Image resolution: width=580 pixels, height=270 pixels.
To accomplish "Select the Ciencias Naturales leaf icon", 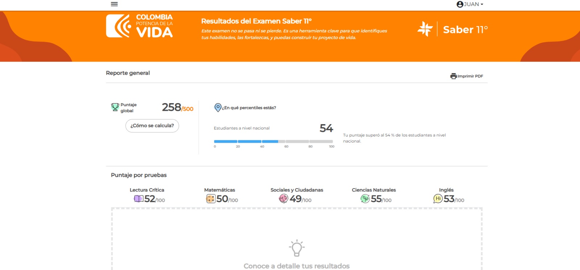I will tap(365, 198).
